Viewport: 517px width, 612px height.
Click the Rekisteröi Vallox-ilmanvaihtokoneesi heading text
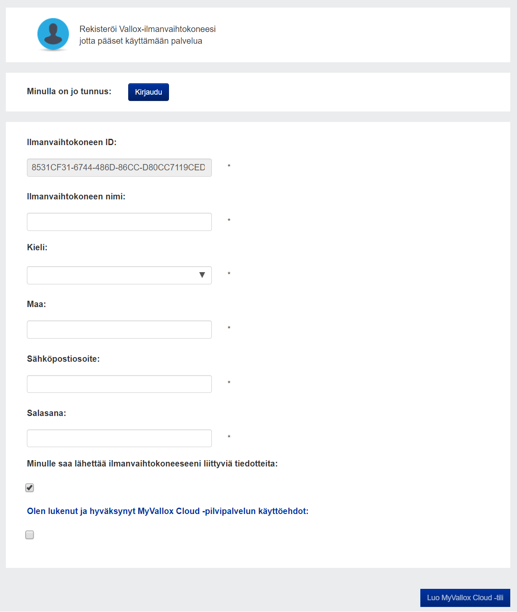[147, 29]
